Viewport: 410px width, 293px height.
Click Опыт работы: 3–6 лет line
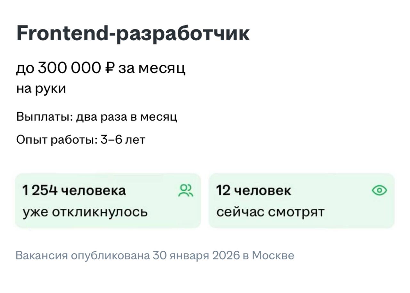coord(81,139)
